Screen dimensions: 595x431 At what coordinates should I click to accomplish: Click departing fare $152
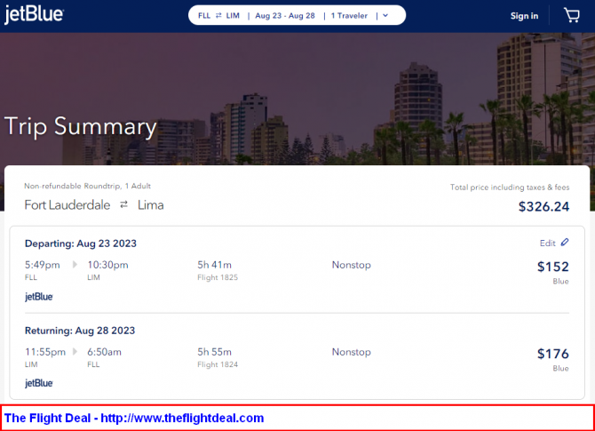pyautogui.click(x=553, y=267)
